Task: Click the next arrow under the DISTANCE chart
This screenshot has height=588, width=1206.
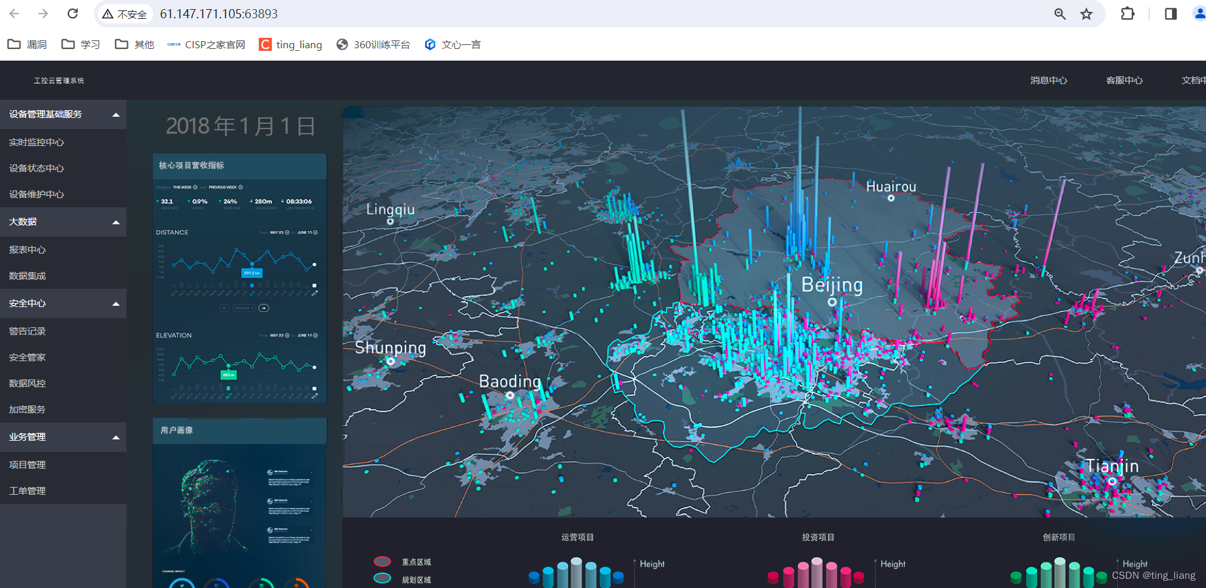Action: click(264, 308)
